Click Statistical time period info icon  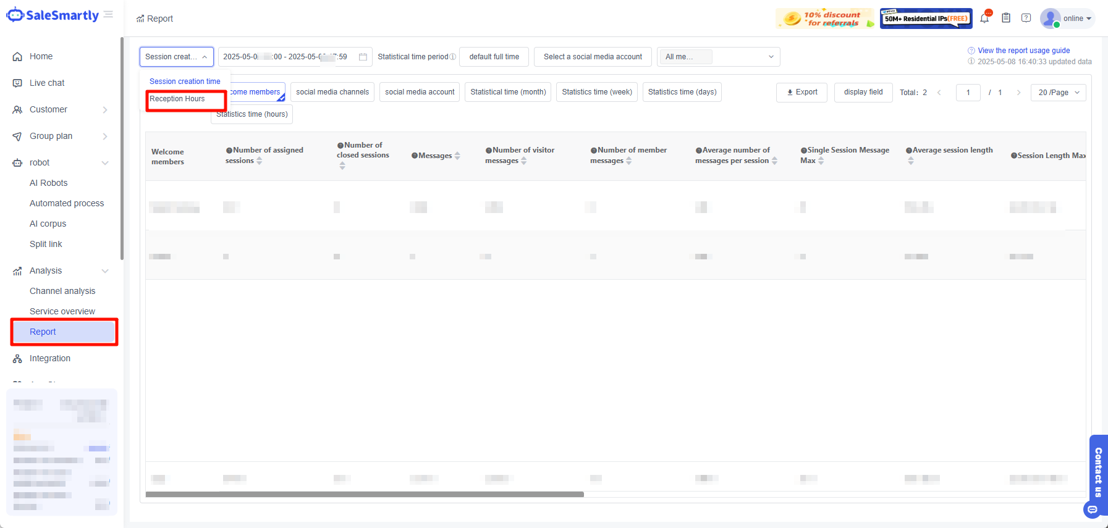pyautogui.click(x=452, y=57)
